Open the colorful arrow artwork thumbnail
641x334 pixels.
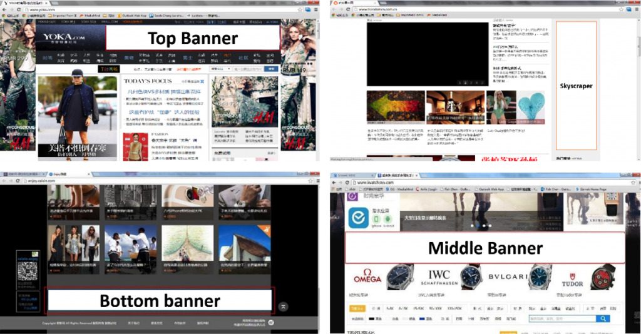[x=396, y=107]
